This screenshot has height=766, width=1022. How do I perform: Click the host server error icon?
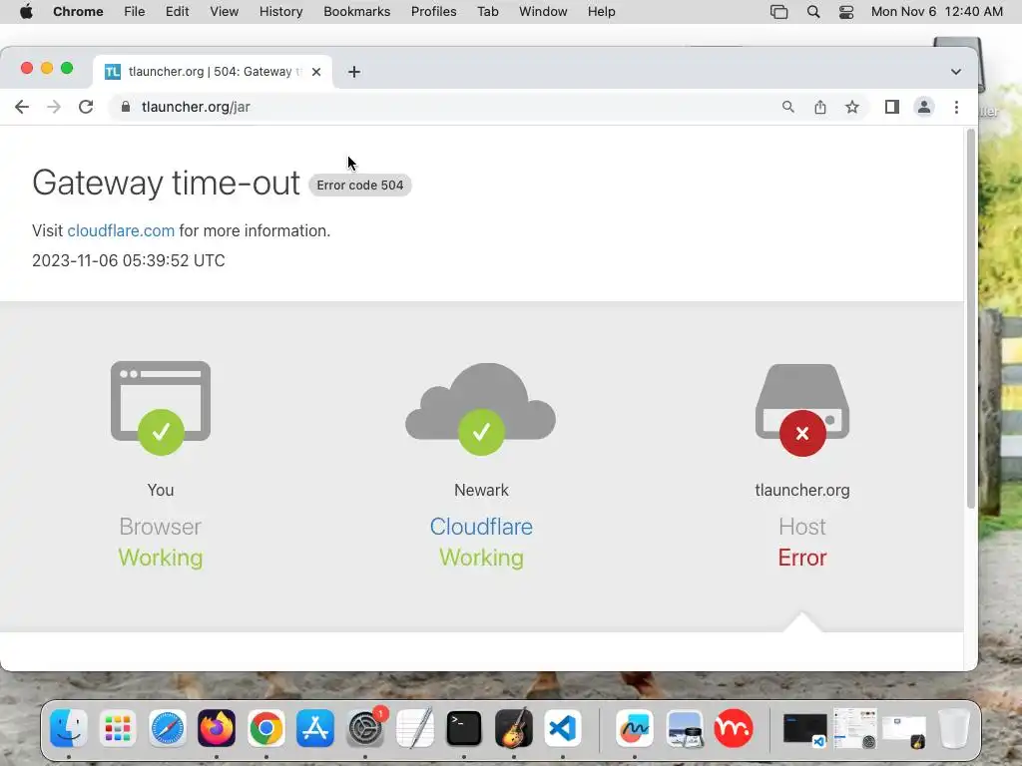click(802, 410)
